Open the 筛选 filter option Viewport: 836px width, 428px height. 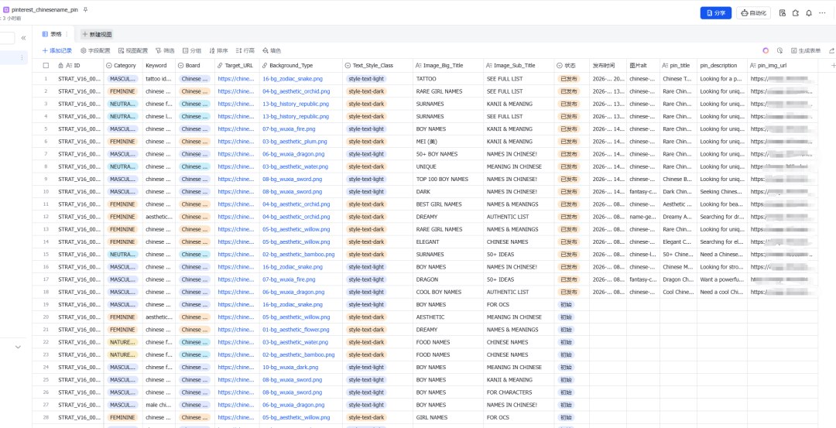coord(165,50)
